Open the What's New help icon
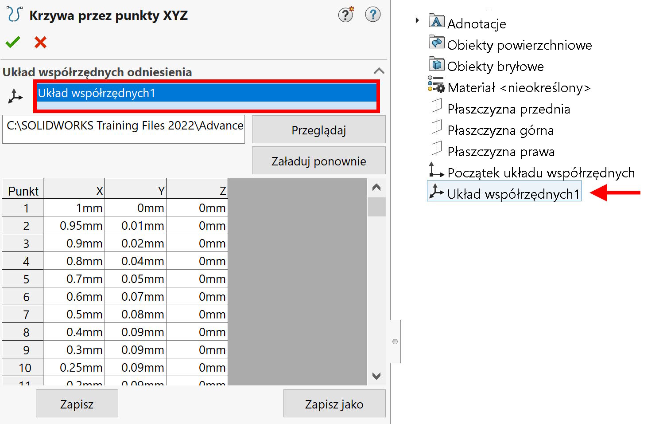The image size is (667, 424). click(x=345, y=14)
